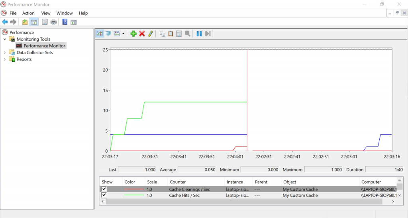
Task: Open graph Properties from toolbar
Action: [x=179, y=34]
